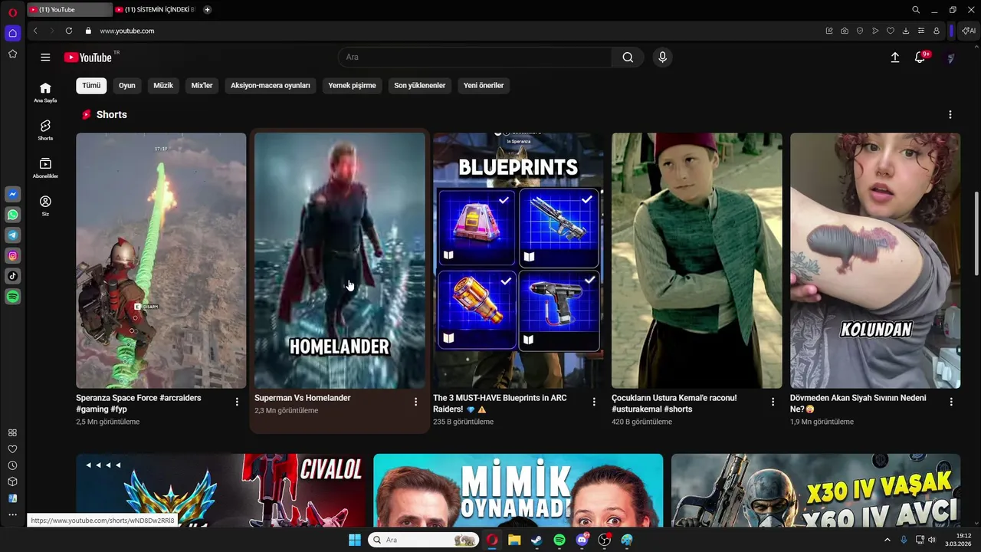
Task: Open menu for Dövmeden Akan Siyah short
Action: pyautogui.click(x=951, y=402)
